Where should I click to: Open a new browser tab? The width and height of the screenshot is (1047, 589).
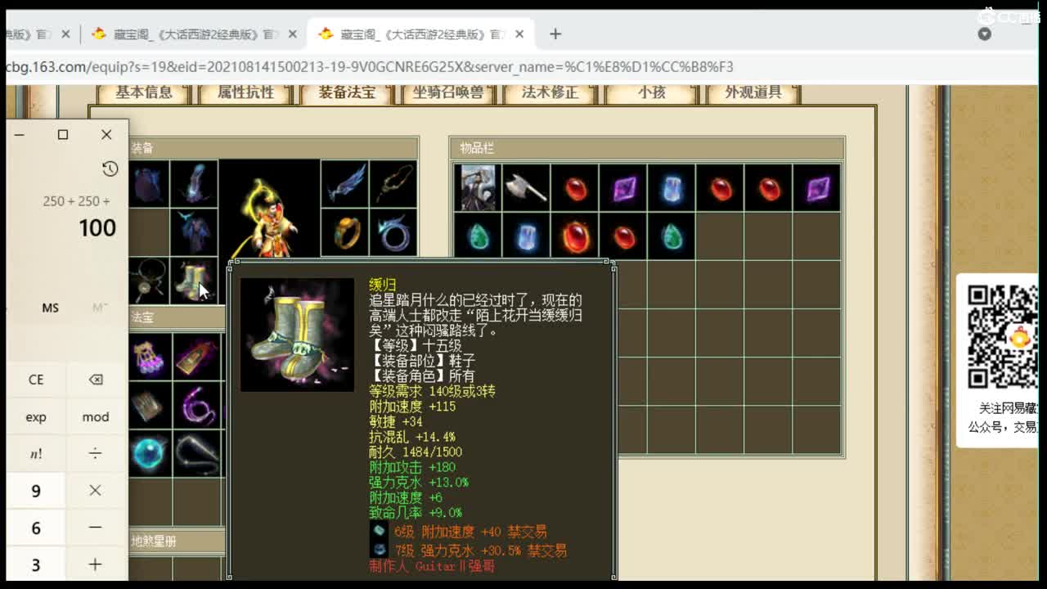(555, 34)
